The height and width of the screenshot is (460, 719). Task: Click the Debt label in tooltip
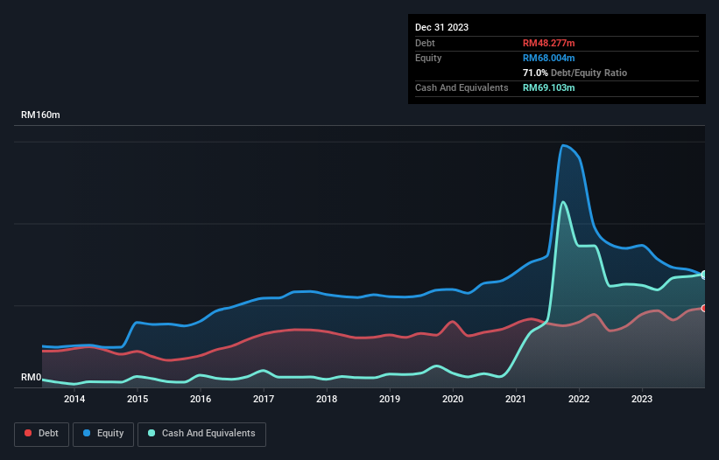[x=425, y=43]
